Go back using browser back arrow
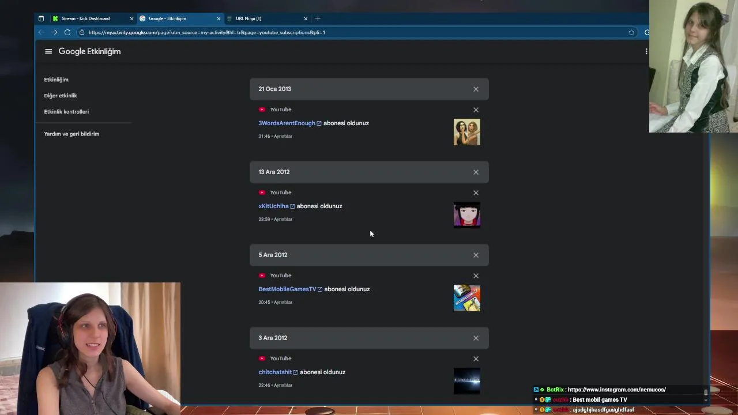The height and width of the screenshot is (415, 738). [x=41, y=32]
